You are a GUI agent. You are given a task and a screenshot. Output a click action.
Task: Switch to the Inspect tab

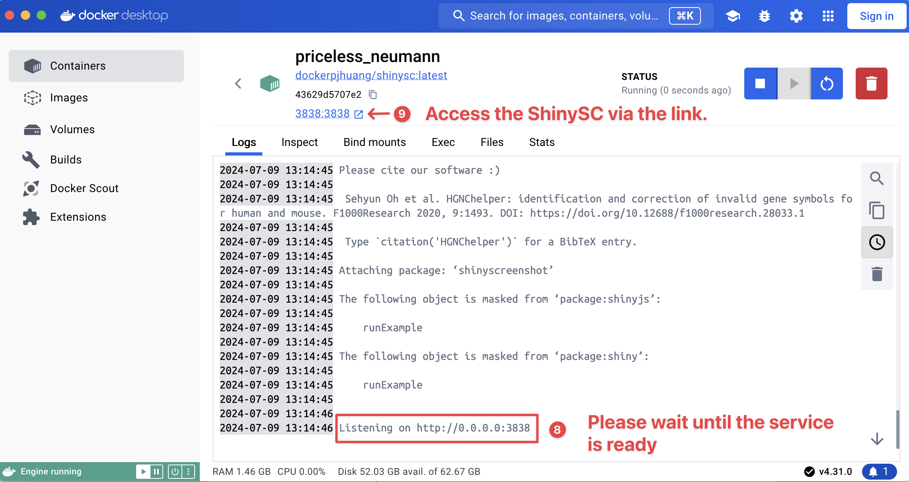tap(299, 142)
